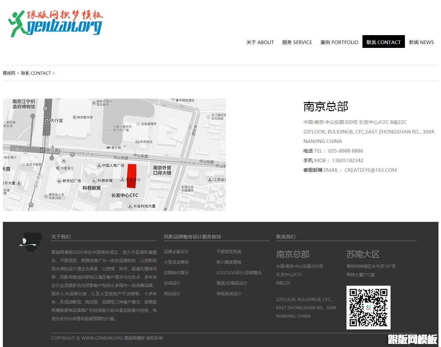Open the 新闻 NEWS menu item
The image size is (441, 347).
[421, 42]
